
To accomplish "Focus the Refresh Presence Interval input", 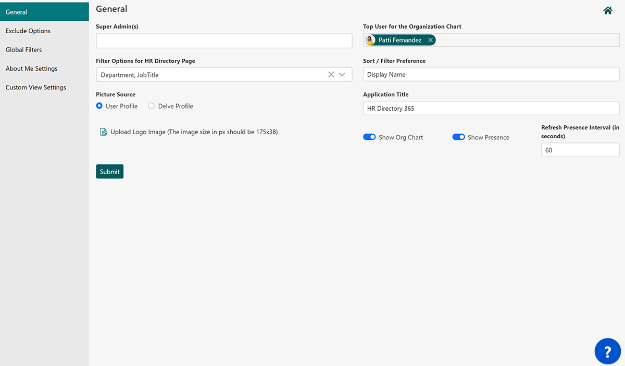I will point(580,150).
